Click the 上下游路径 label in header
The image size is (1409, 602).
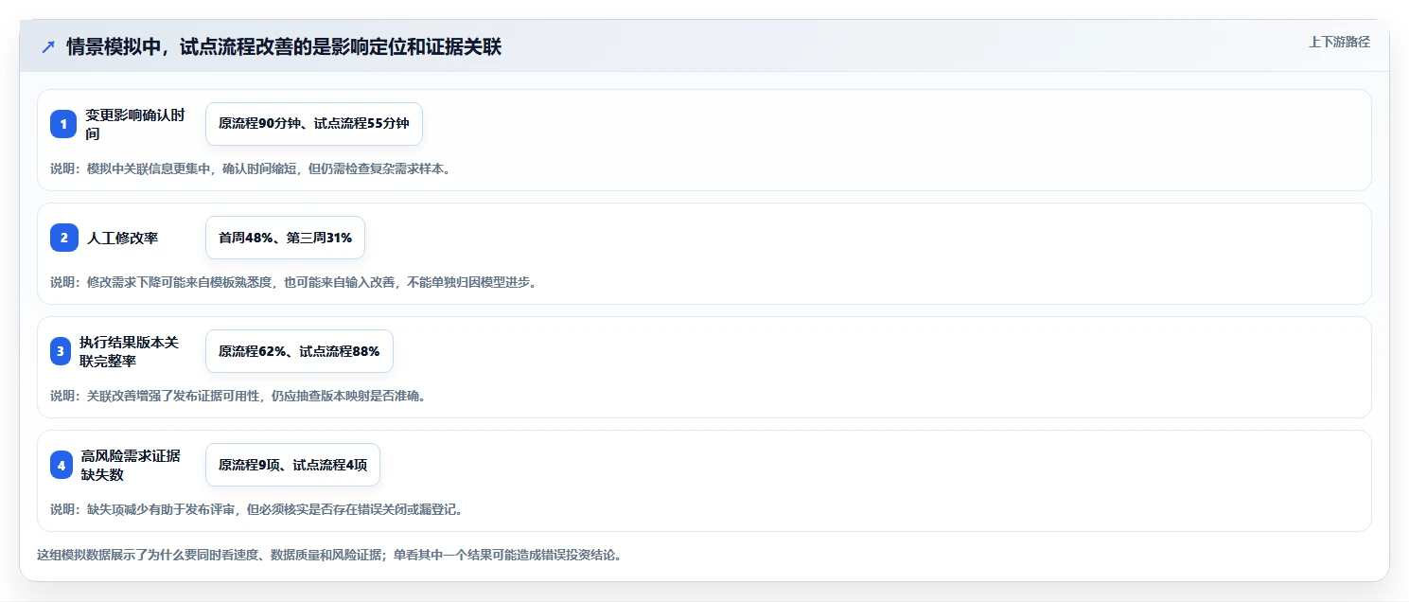point(1339,42)
